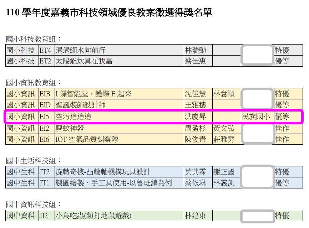Screen dimensions: 309x228
Task: Select the lesson title 聖誕裝飾設計師
Action: click(80, 105)
